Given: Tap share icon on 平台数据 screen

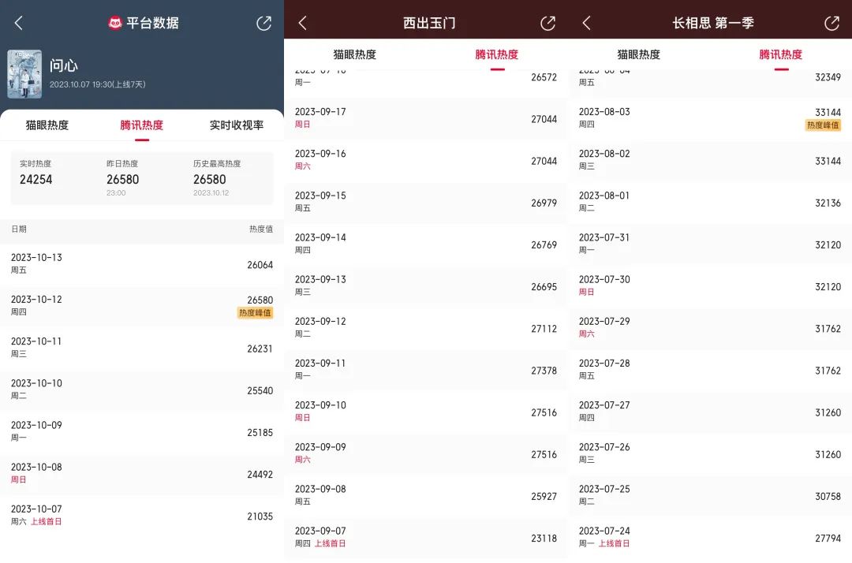Looking at the screenshot, I should click(x=263, y=24).
